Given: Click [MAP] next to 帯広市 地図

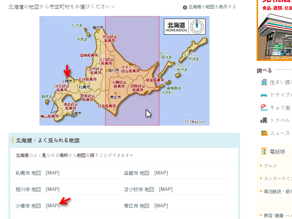Looking at the screenshot, I should pyautogui.click(x=161, y=206).
